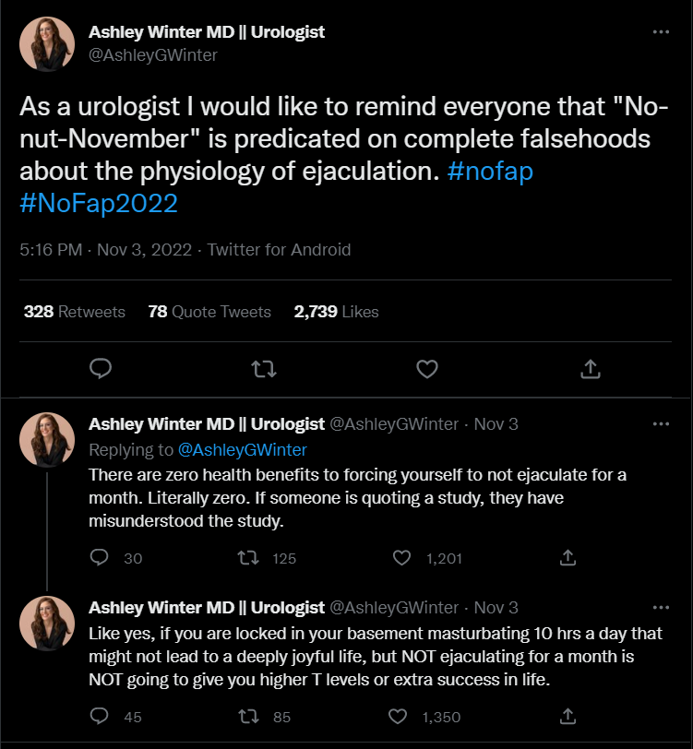Retweet the reply with 125 retweets
Screen dimensions: 693x749
247,558
